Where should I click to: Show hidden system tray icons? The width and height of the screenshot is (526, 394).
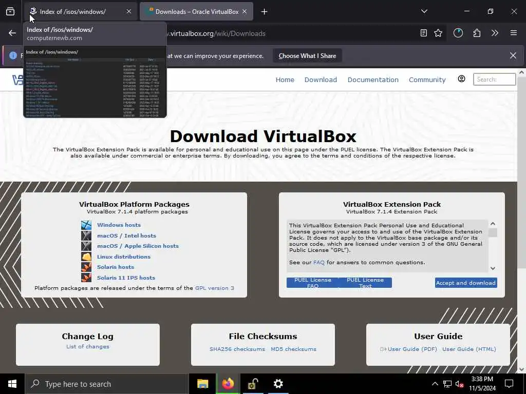(435, 384)
